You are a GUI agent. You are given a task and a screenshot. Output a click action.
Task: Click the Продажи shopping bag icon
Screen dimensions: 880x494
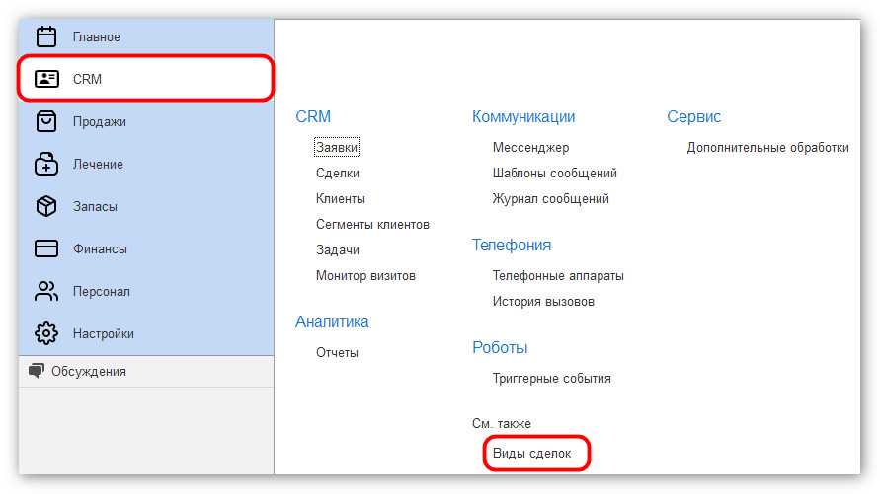click(46, 121)
